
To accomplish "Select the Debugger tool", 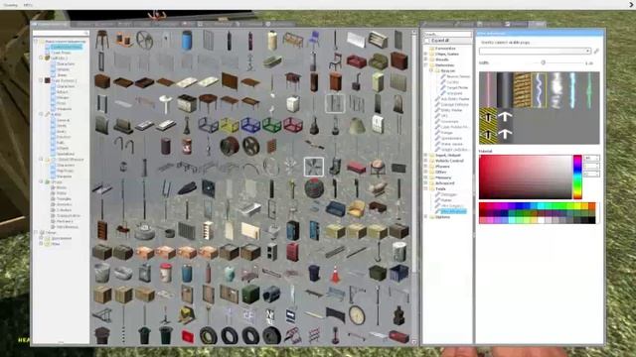I will 448,194.
